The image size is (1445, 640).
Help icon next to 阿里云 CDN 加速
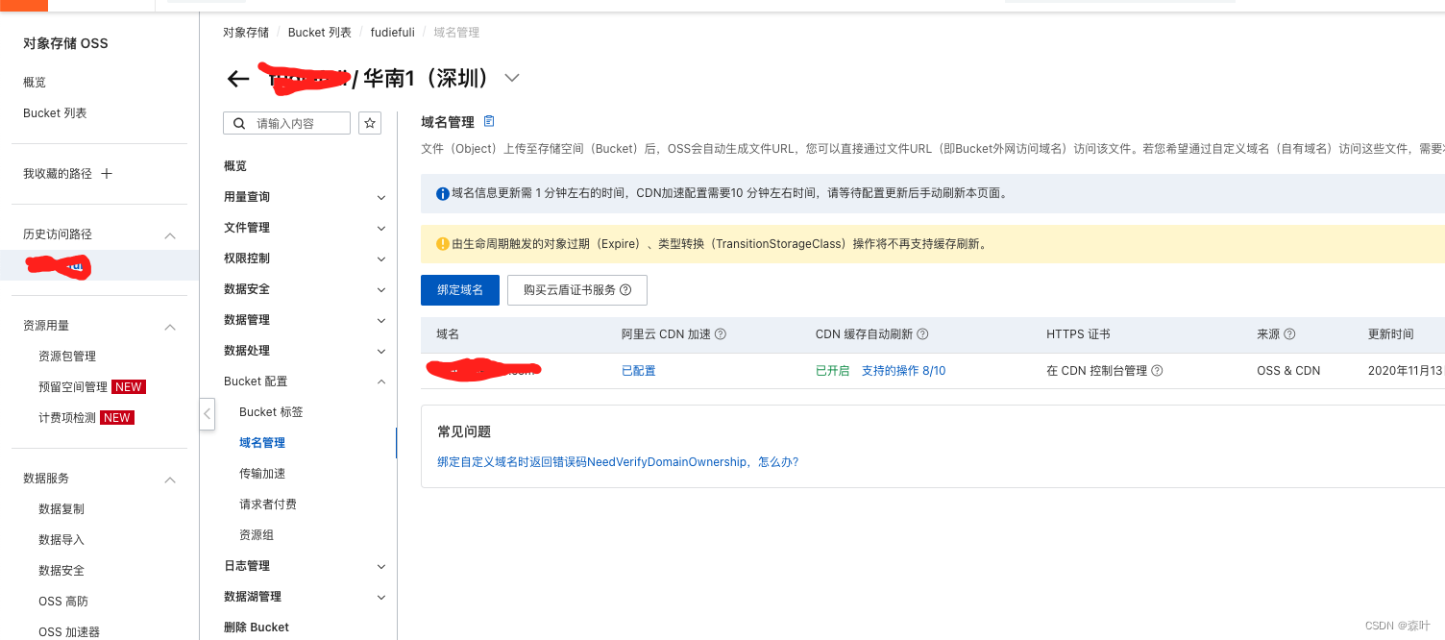pyautogui.click(x=721, y=334)
